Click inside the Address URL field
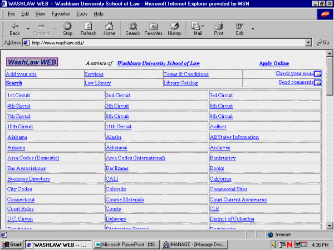This screenshot has height=250, width=334. coord(167,42)
